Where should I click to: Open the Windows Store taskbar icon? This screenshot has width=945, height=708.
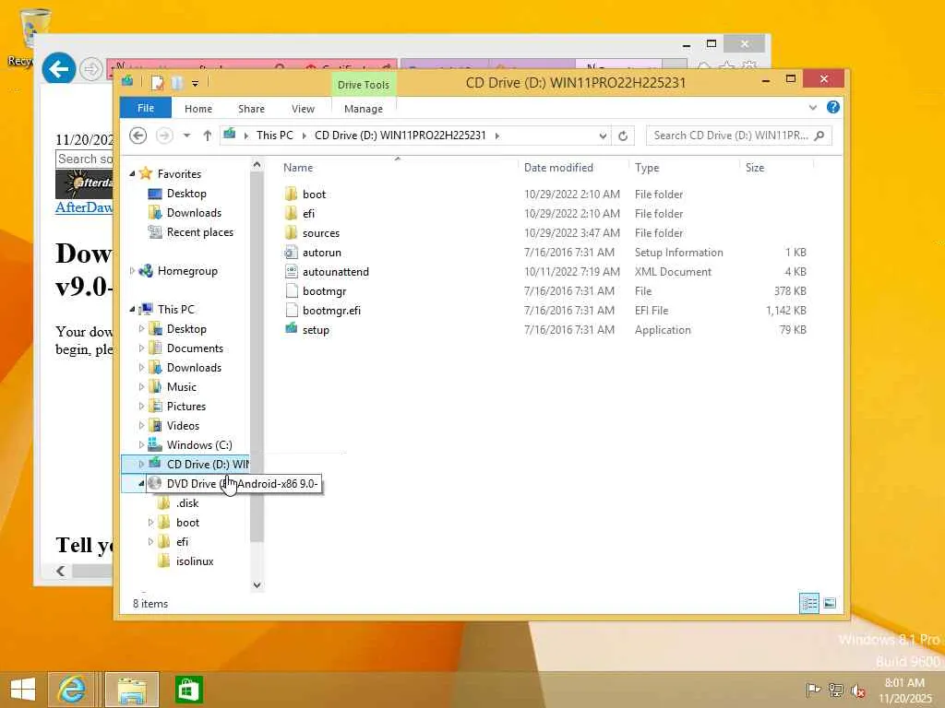tap(187, 690)
